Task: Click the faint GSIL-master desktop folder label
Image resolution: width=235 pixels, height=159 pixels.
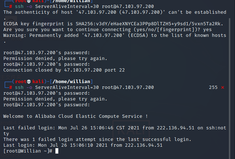Action: coord(51,38)
